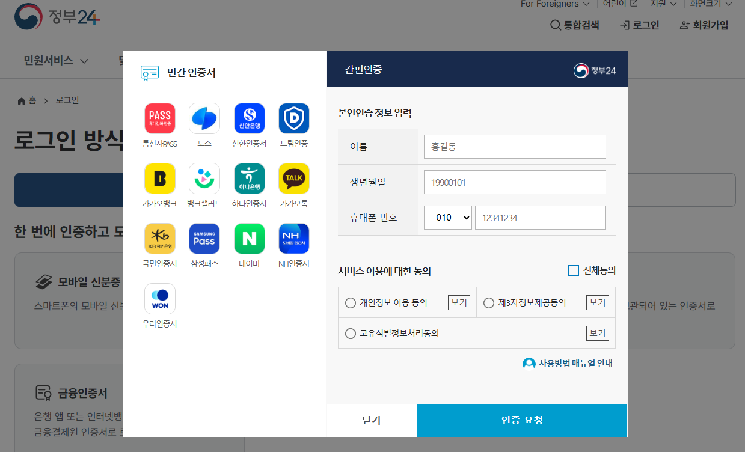
Task: Click the 회원가입 link in the header
Action: (704, 25)
